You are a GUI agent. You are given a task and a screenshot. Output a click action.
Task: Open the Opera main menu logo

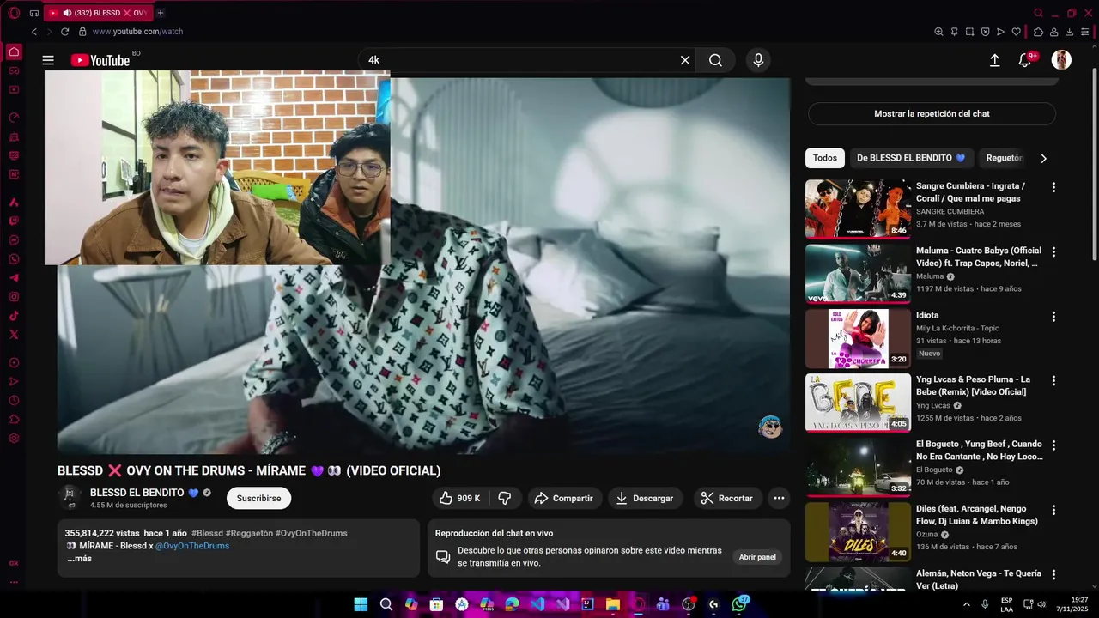point(14,13)
